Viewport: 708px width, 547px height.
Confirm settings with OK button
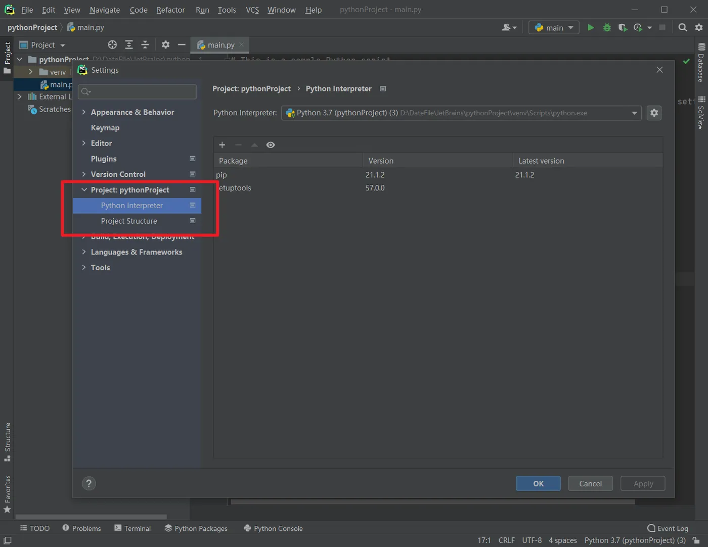[x=538, y=483]
